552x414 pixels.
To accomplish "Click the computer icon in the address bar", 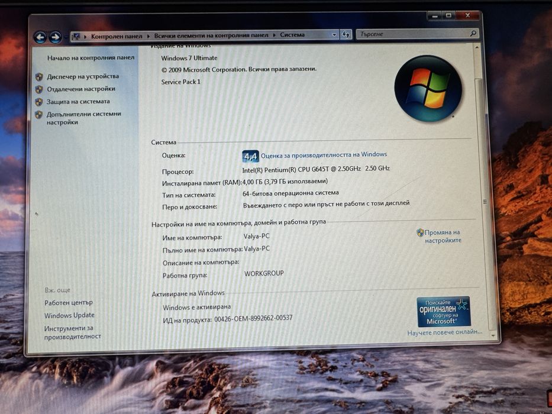I will pyautogui.click(x=76, y=36).
